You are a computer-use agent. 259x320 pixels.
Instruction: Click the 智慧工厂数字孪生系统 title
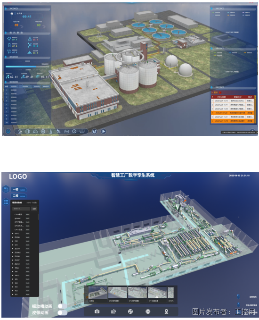tap(133, 175)
